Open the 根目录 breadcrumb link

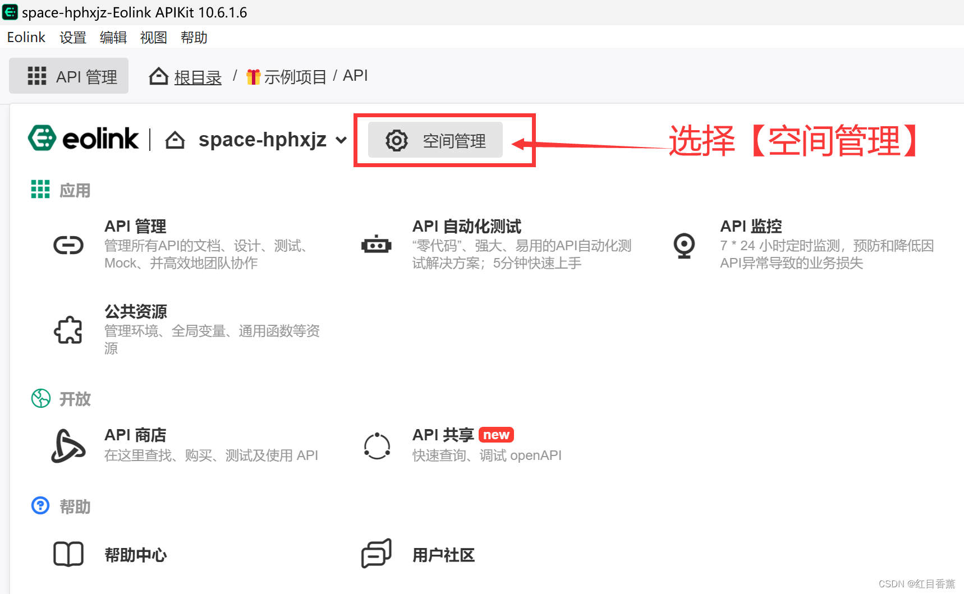pos(197,76)
